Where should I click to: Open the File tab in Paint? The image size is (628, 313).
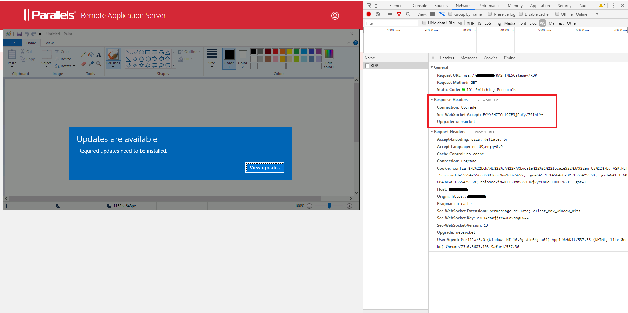click(x=12, y=43)
